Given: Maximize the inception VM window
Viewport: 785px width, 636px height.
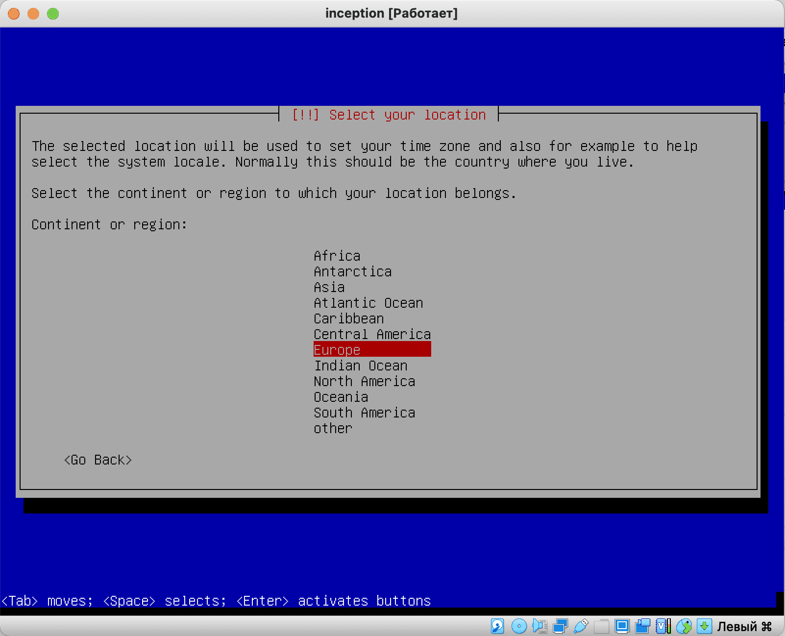Looking at the screenshot, I should pyautogui.click(x=53, y=14).
